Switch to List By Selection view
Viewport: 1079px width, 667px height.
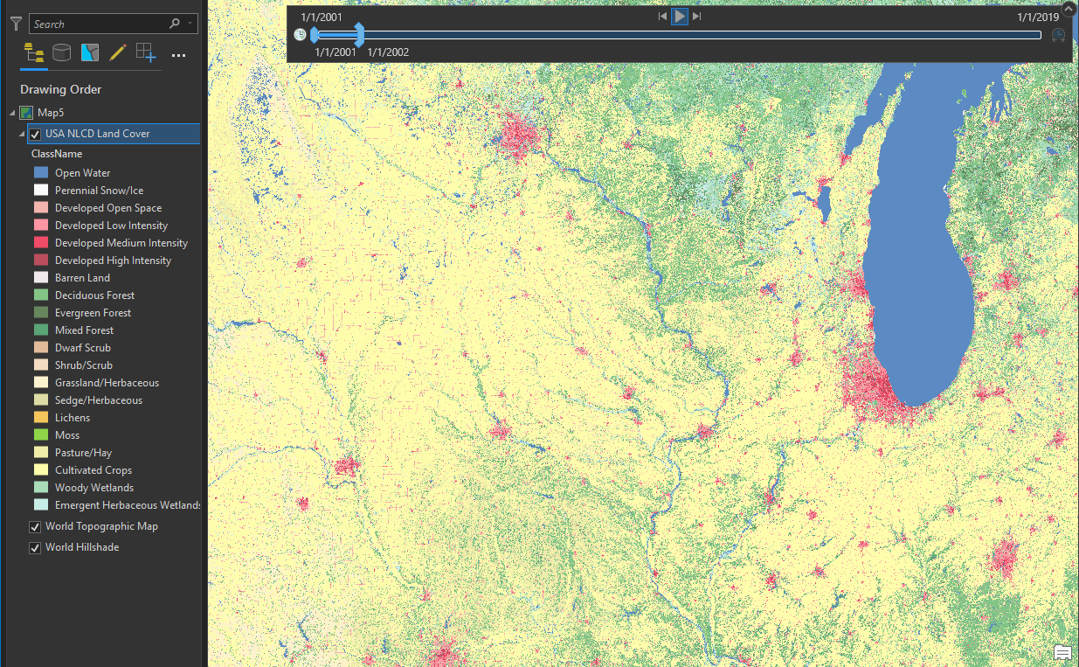coord(89,53)
